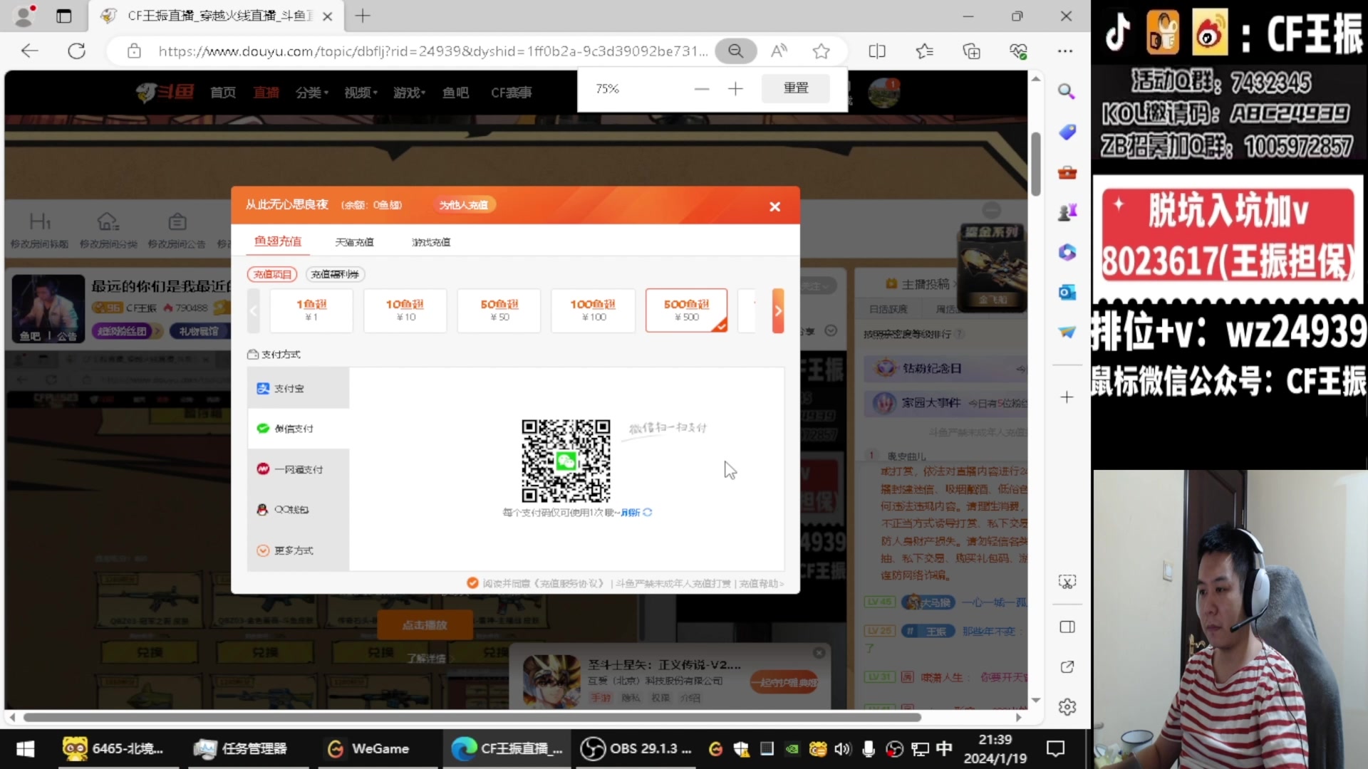1368x769 pixels.
Task: Switch to 天猫充值 tab
Action: pyautogui.click(x=354, y=242)
